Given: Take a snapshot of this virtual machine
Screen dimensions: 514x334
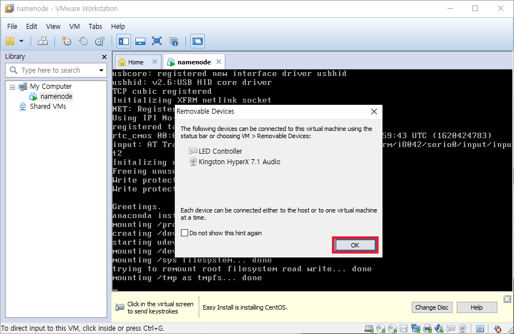Looking at the screenshot, I should [x=67, y=41].
